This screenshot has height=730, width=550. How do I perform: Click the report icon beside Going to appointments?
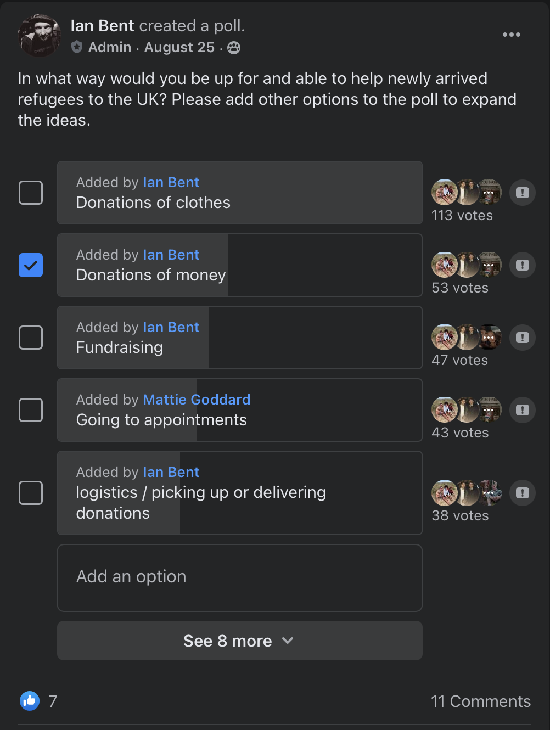523,410
